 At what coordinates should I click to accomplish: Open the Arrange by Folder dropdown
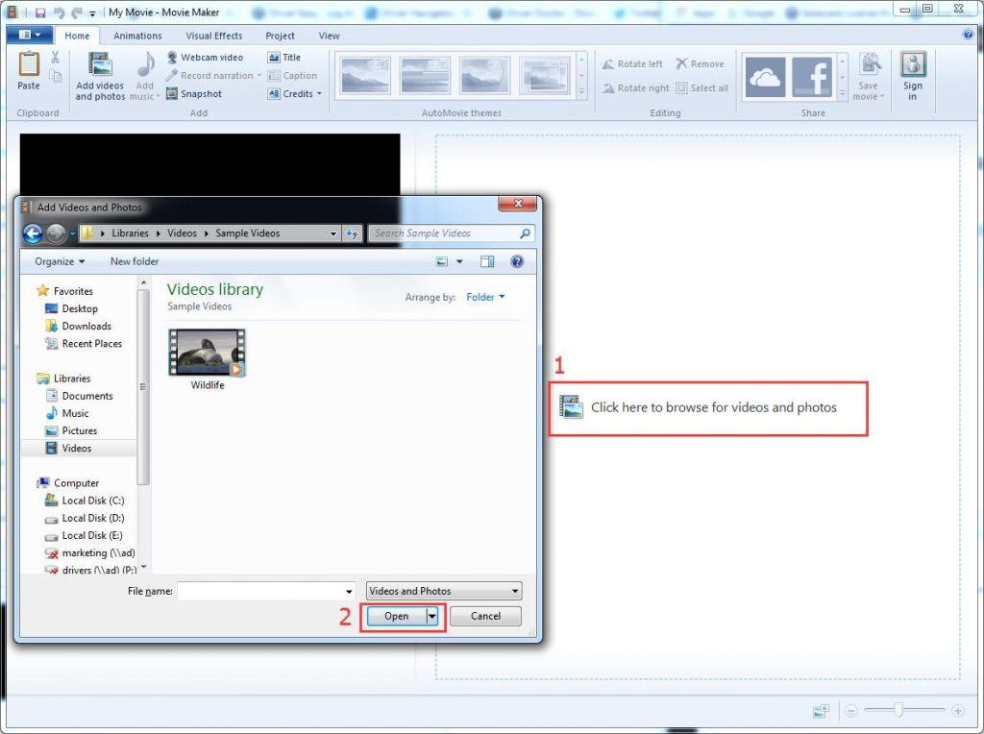tap(485, 298)
